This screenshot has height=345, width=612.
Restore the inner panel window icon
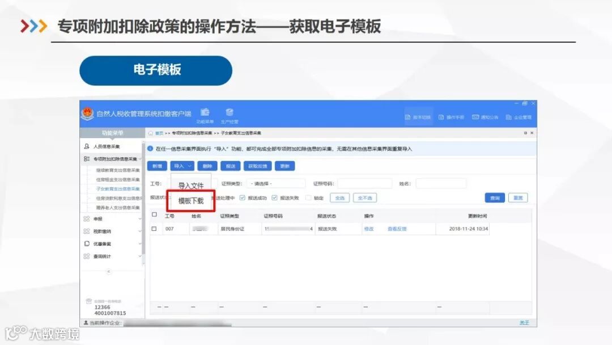point(525,133)
